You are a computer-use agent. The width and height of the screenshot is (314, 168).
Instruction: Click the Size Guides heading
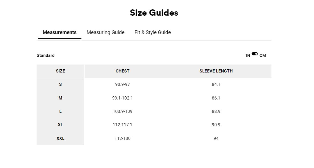coord(154,13)
